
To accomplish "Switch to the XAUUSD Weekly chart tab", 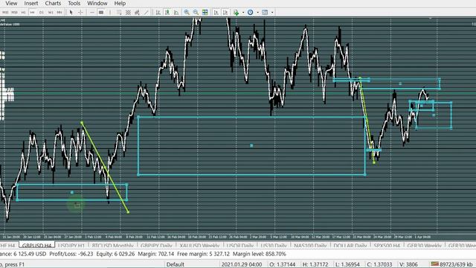I will point(199,246).
